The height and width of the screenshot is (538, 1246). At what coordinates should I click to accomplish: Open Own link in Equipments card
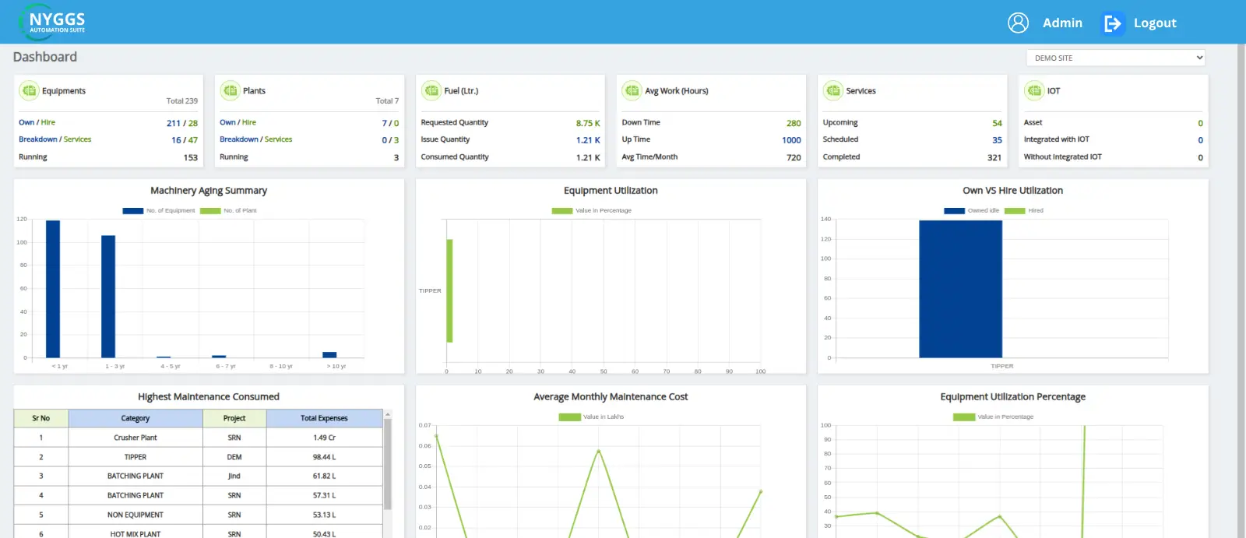[26, 122]
